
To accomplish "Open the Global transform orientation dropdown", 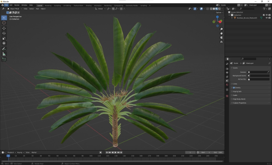I will (100, 9).
